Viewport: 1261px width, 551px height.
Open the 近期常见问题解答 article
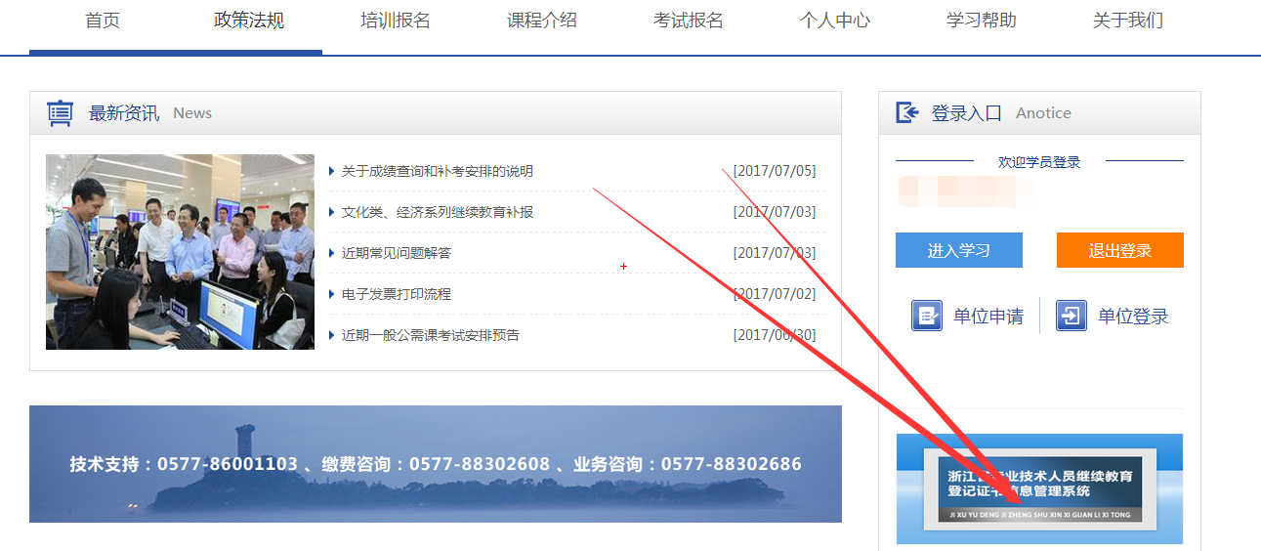click(397, 253)
